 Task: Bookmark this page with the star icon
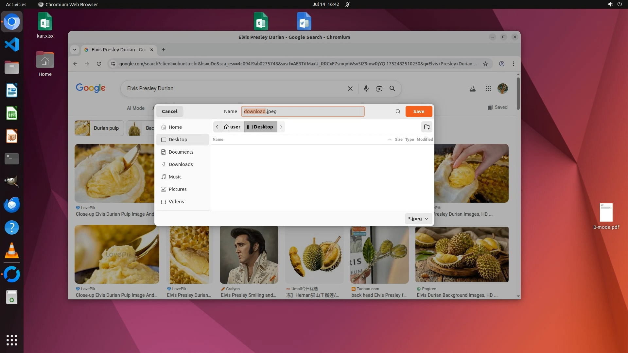click(485, 64)
